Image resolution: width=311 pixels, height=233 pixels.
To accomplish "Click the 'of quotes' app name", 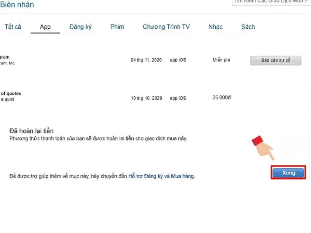I will (x=11, y=93).
